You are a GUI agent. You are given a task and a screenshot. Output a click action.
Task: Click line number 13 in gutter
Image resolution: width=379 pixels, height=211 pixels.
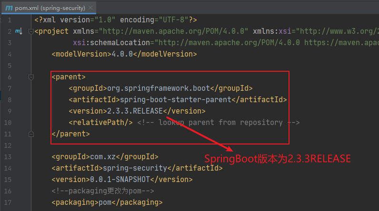point(8,157)
